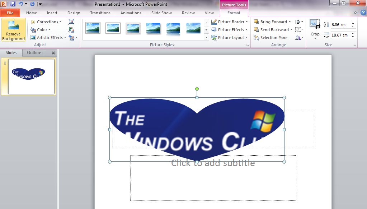
Task: Select the Picture Tools Format tab
Action: click(234, 13)
